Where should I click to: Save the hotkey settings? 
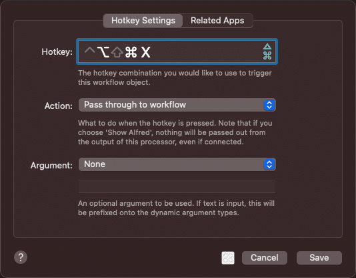[x=319, y=258]
